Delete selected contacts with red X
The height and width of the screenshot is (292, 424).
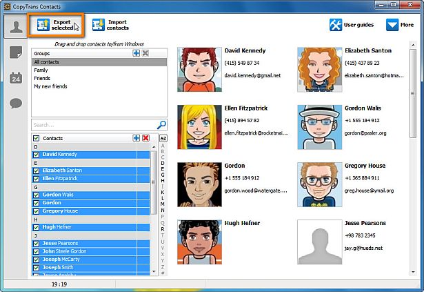(145, 138)
